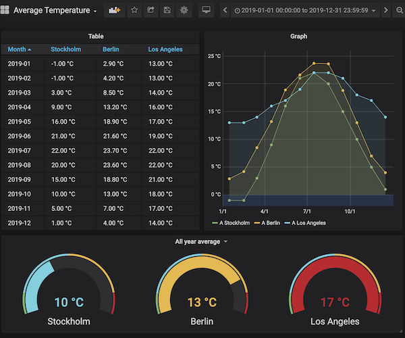The image size is (405, 338).
Task: Shift time range forward arrow
Action: point(386,10)
